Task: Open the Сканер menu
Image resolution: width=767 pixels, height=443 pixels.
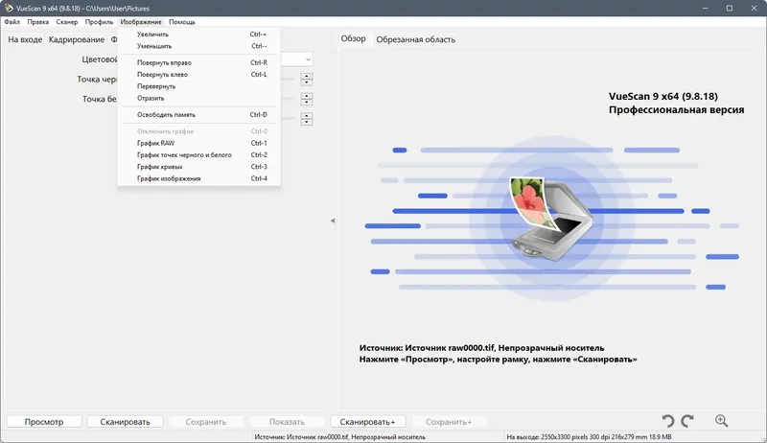Action: click(x=66, y=22)
